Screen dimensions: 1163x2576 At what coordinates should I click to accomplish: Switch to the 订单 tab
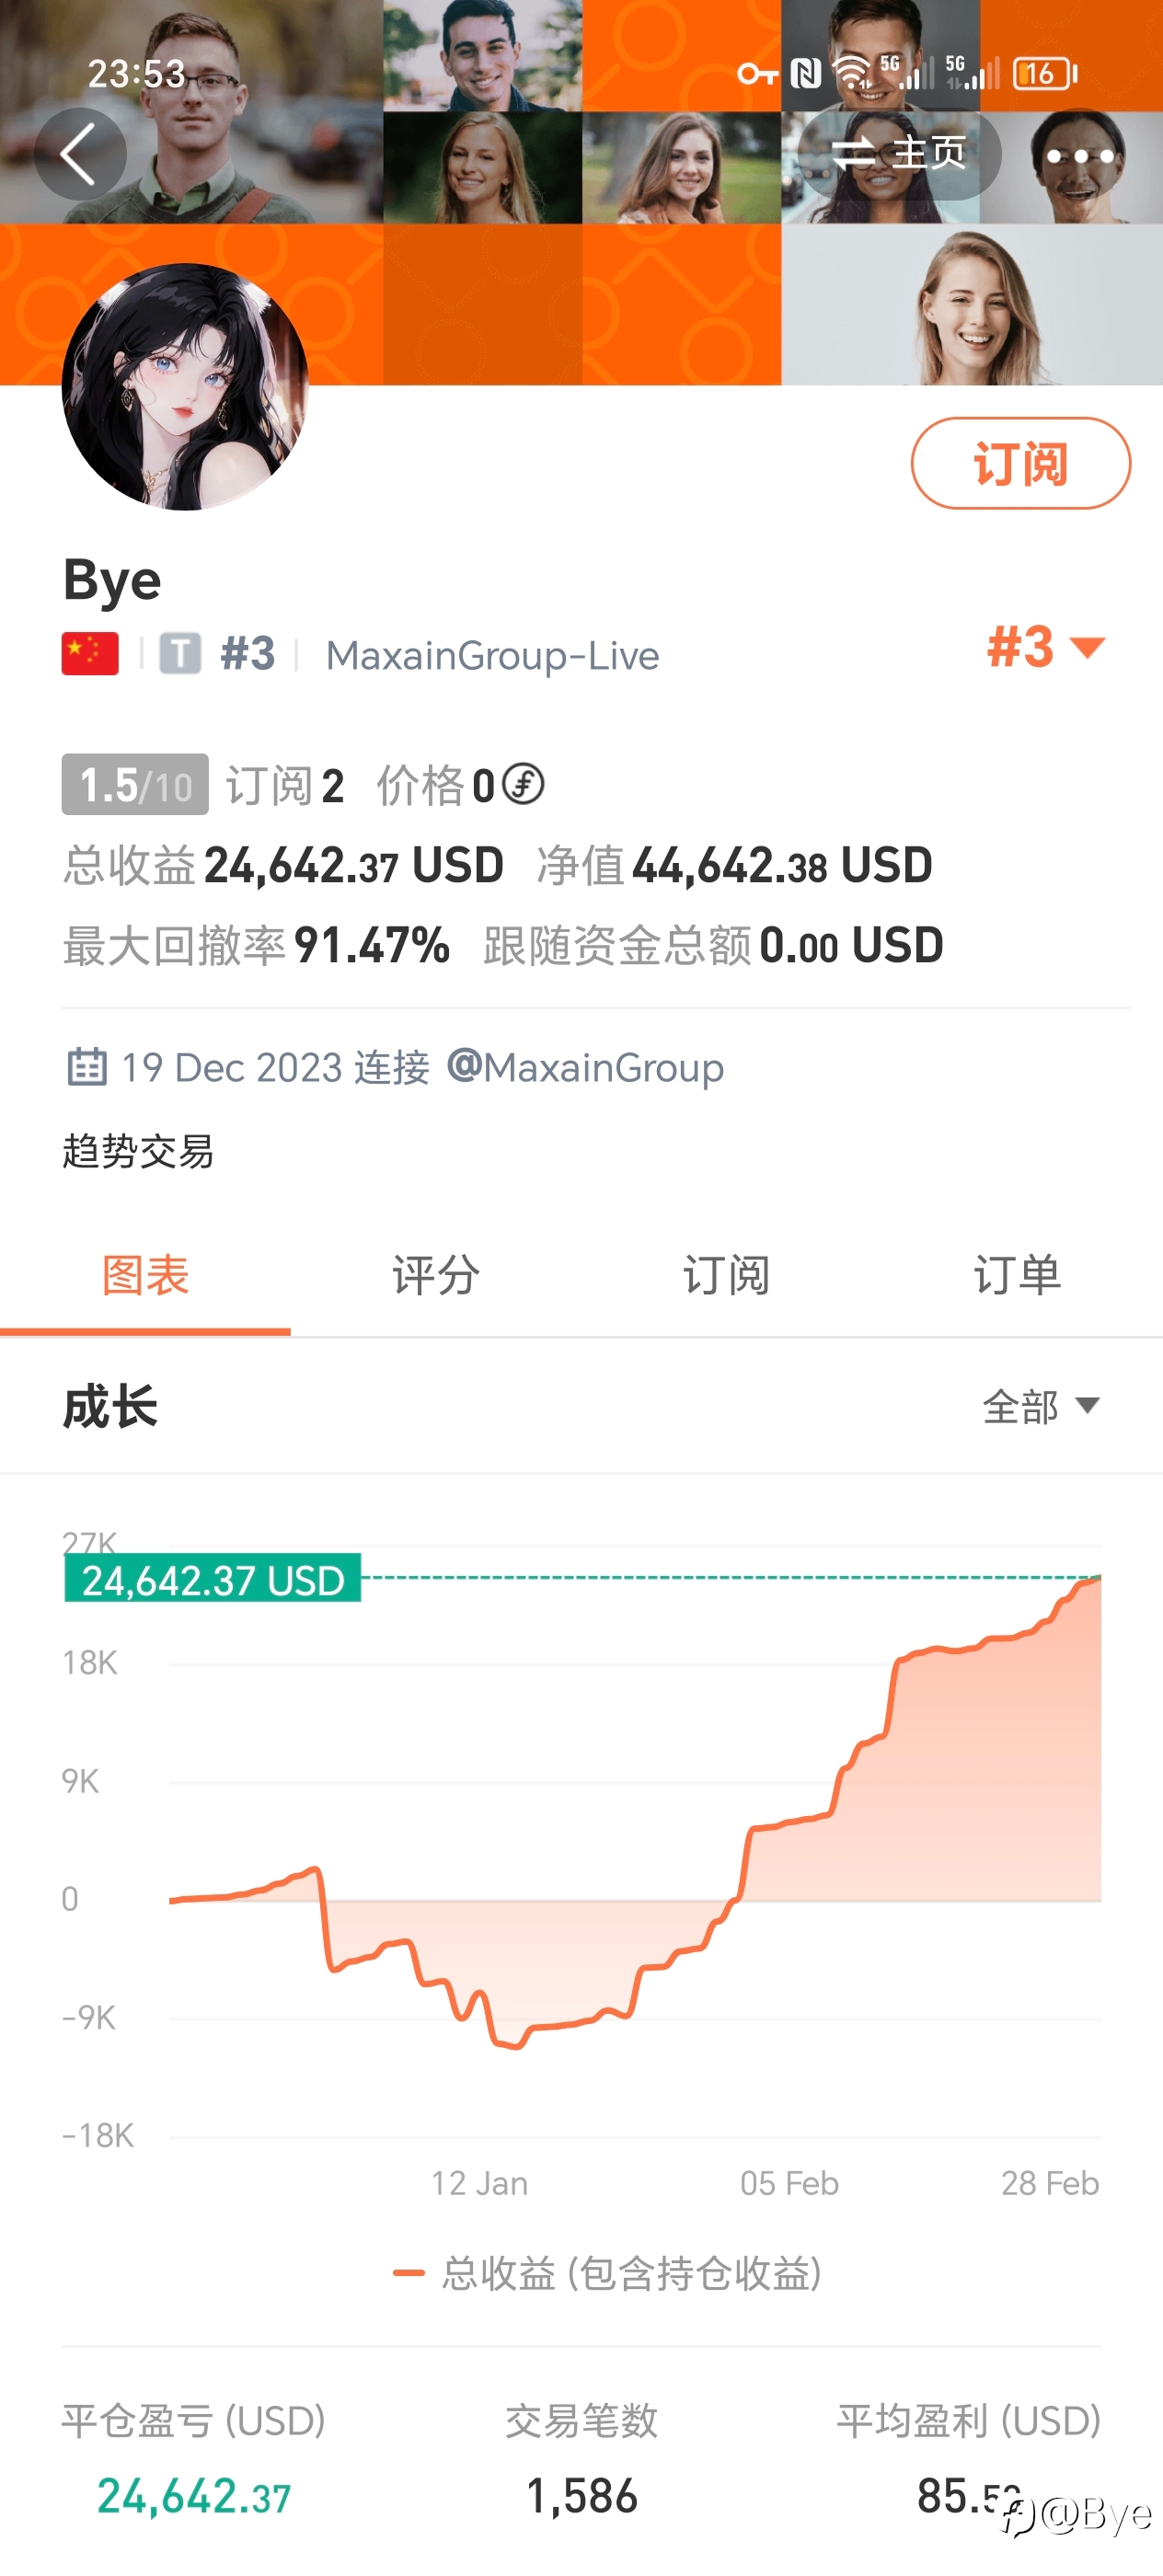[x=1017, y=1276]
